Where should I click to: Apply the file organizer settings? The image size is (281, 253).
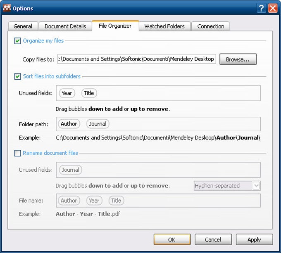coord(254,239)
